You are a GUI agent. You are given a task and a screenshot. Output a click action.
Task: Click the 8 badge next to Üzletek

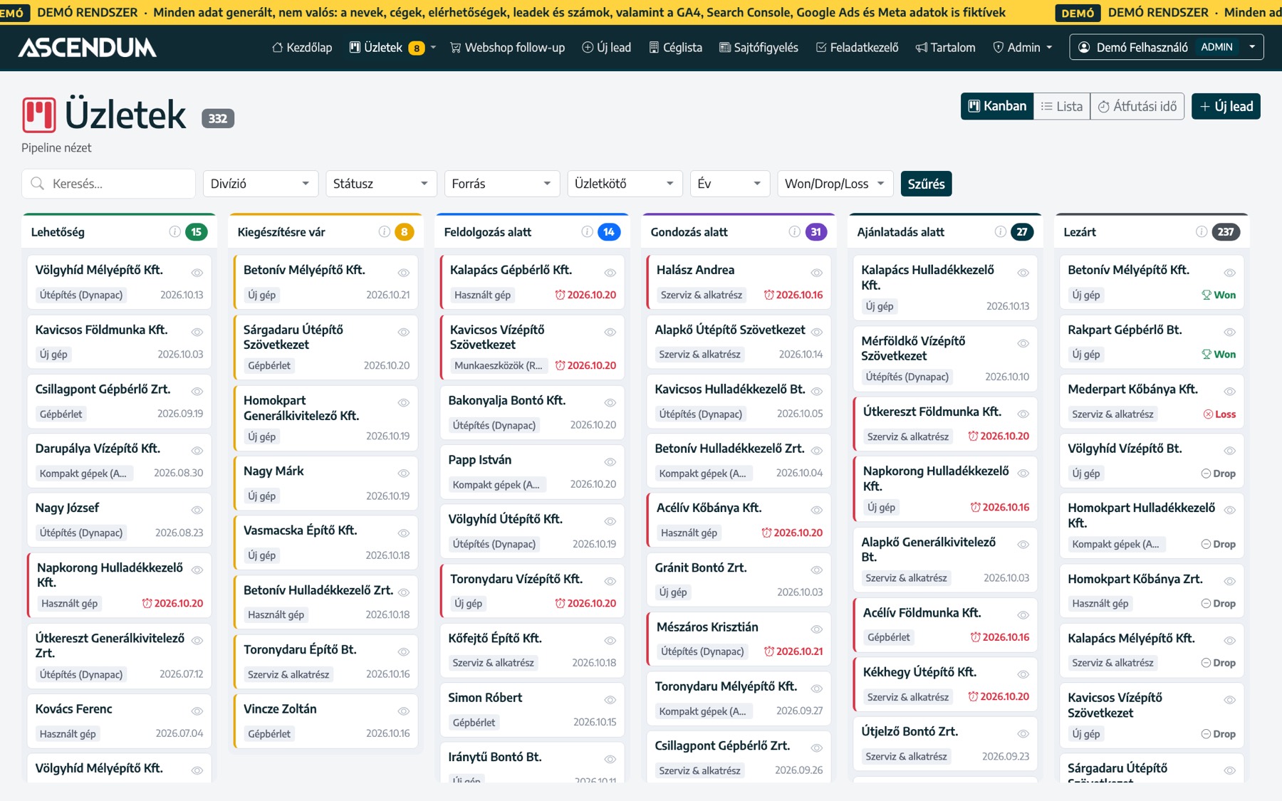[417, 48]
